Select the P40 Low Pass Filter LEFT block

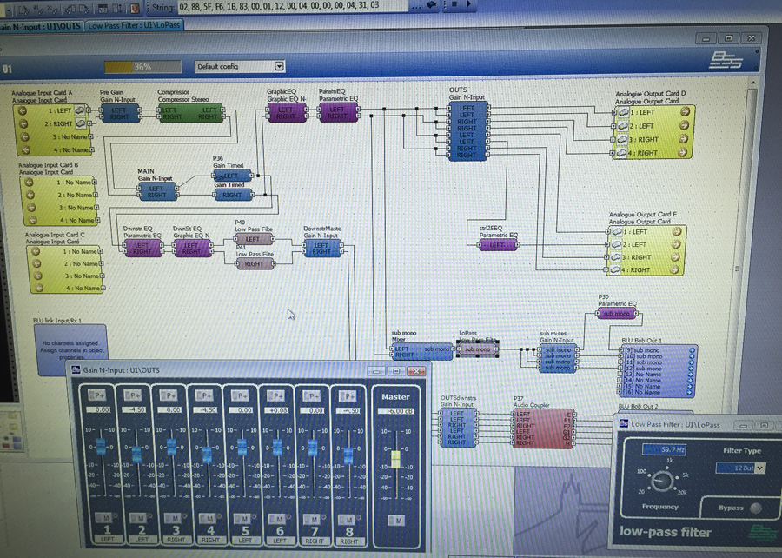tap(254, 239)
